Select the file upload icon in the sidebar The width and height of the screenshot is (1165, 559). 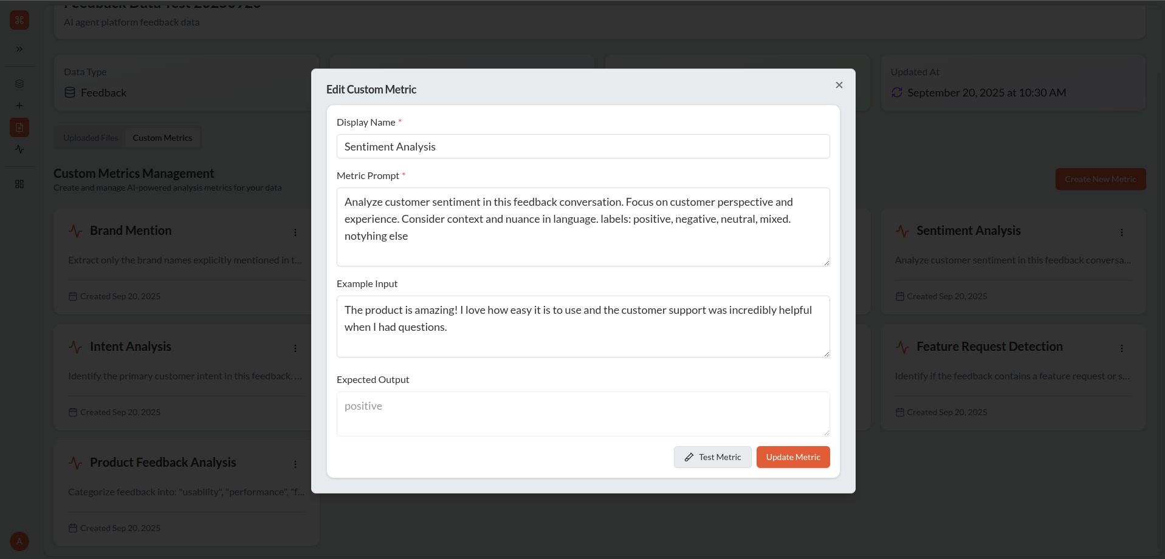pos(19,127)
